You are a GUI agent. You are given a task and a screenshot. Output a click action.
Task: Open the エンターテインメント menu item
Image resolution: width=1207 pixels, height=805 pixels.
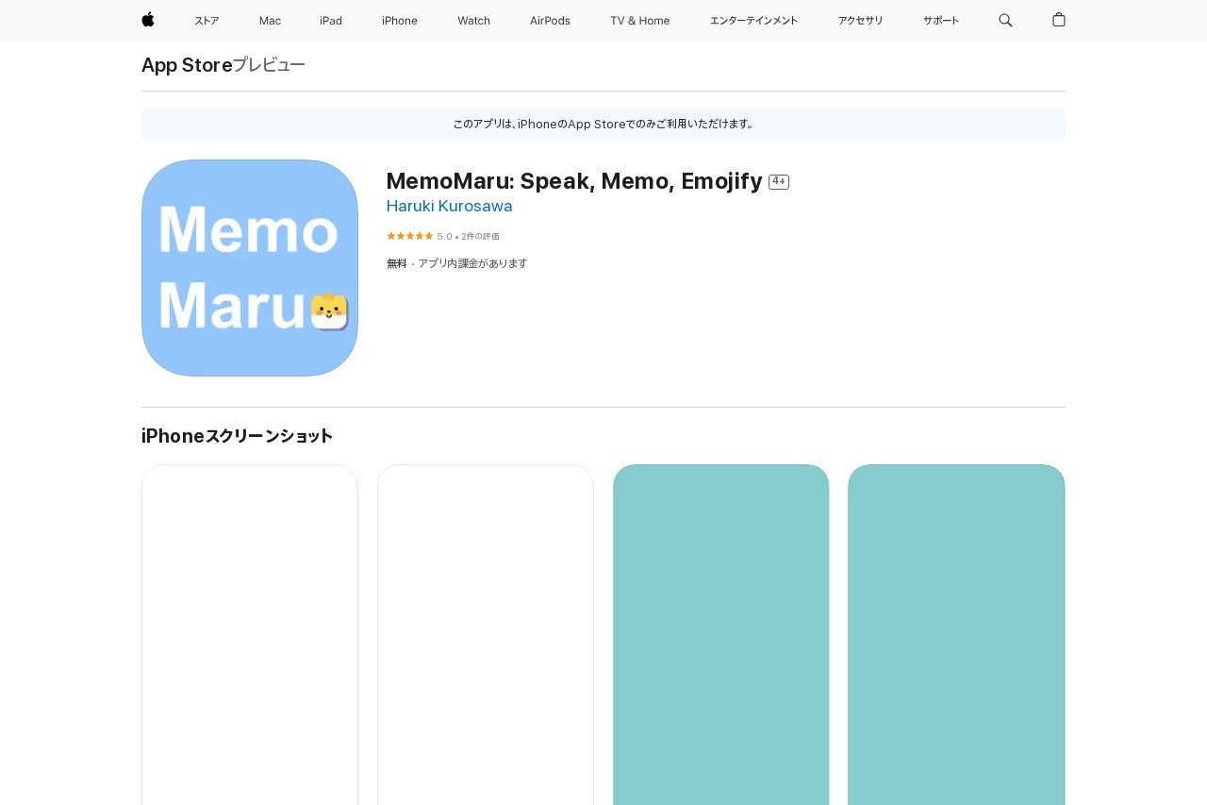pos(753,21)
